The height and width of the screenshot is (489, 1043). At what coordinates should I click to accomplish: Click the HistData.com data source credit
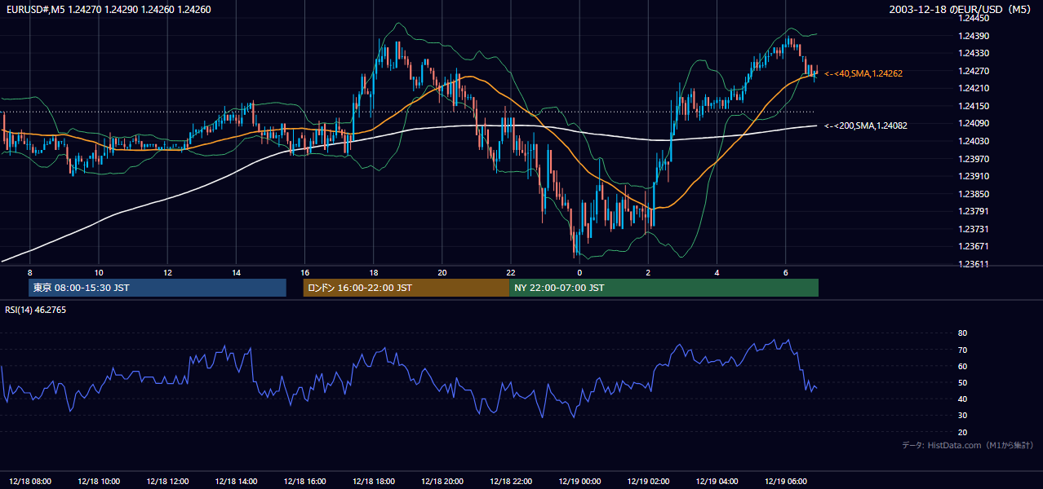tap(968, 445)
